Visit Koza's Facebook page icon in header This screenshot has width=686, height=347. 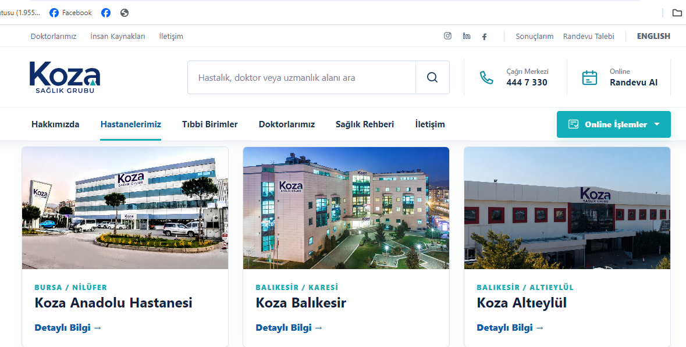(484, 36)
